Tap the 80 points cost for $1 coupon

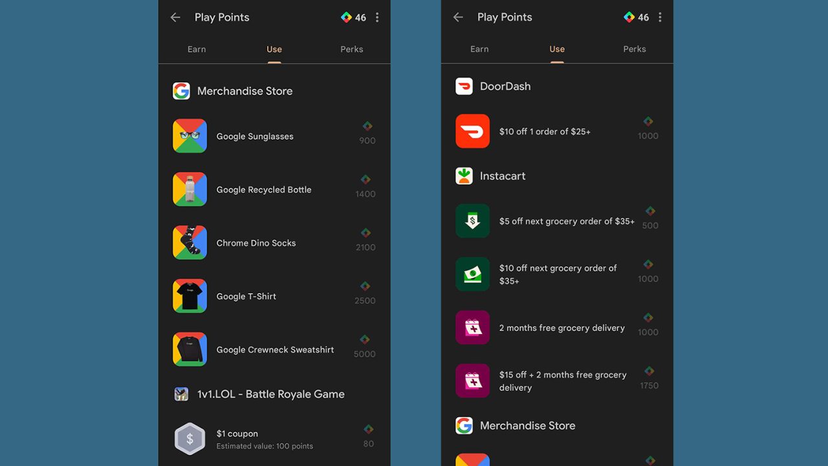369,443
